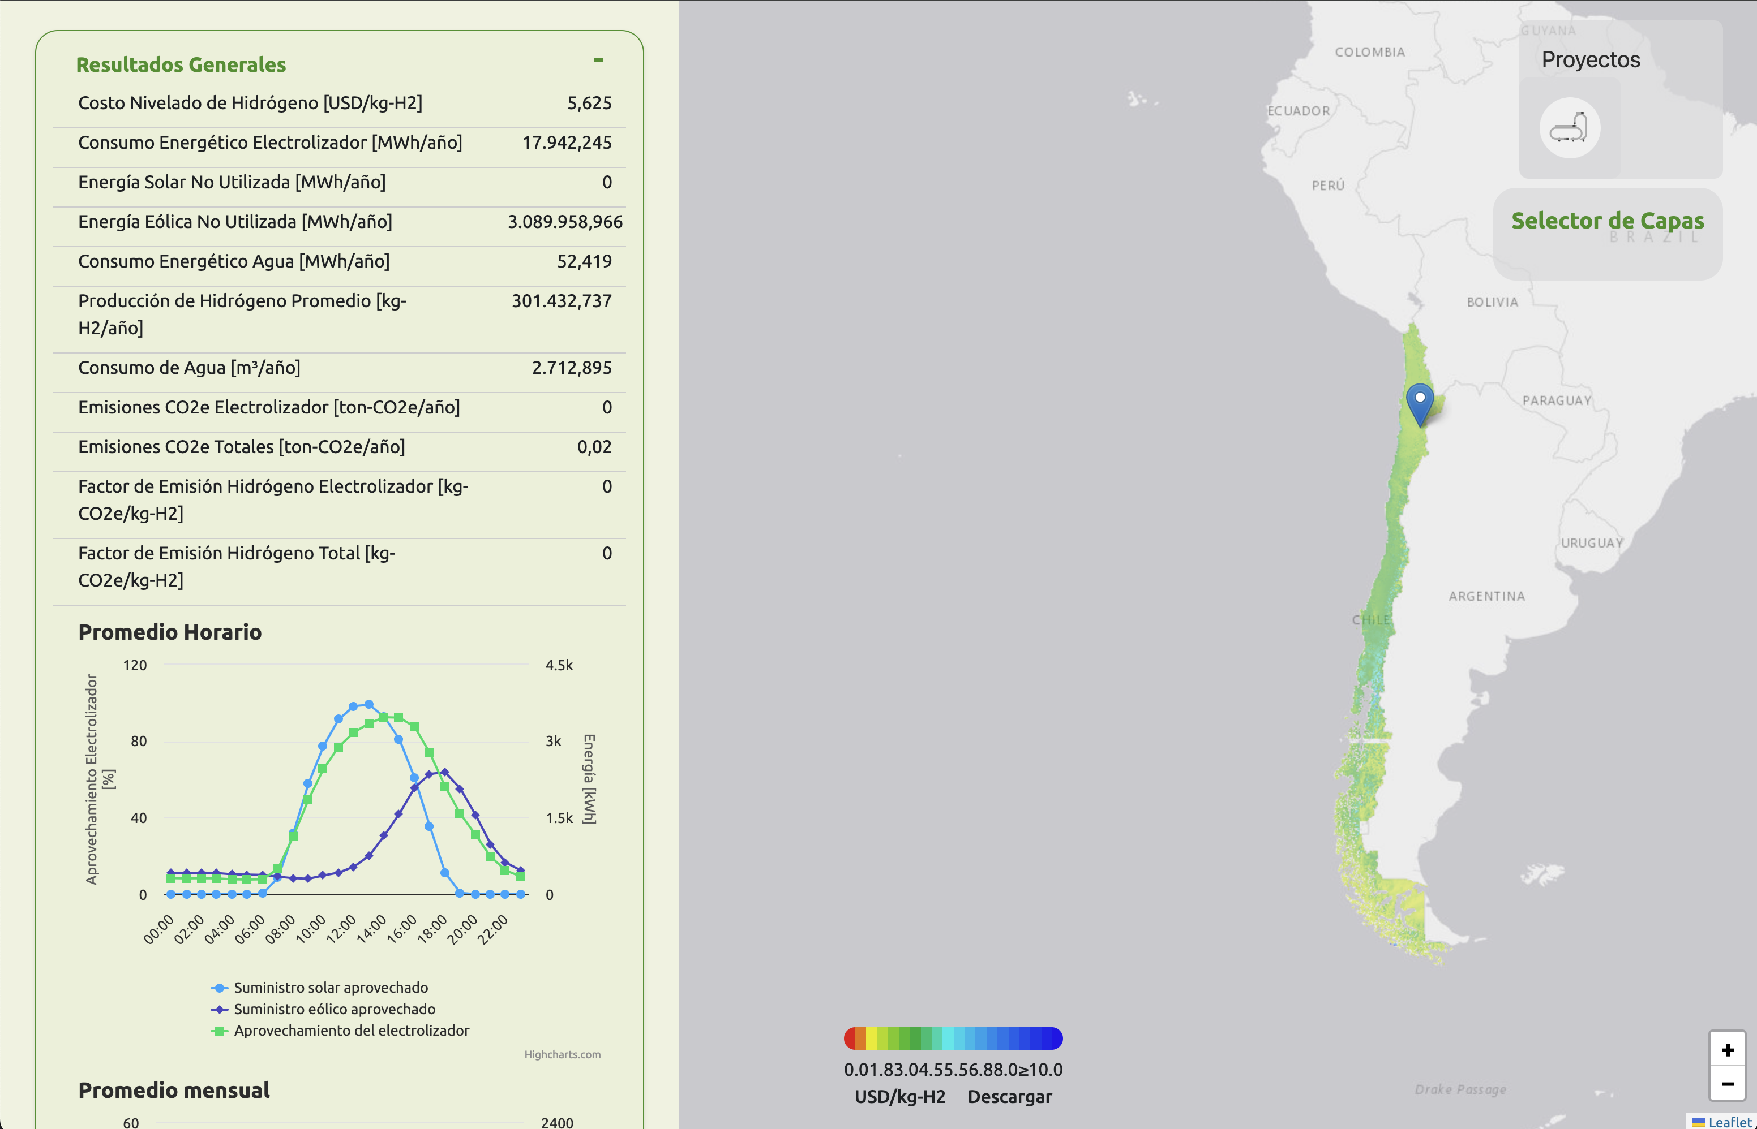Open the Proyectos panel heading

click(1591, 59)
